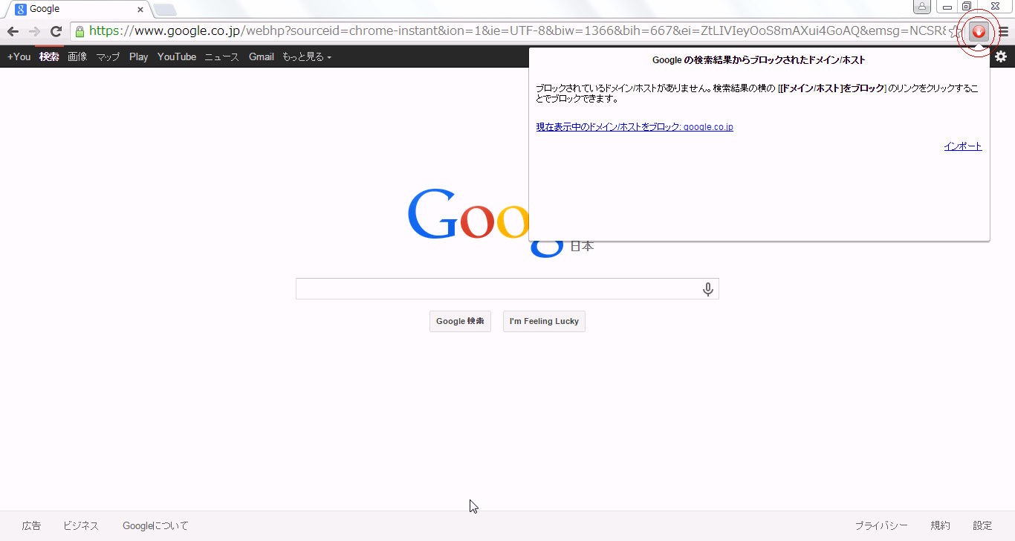Open a new browser tab
Image resolution: width=1015 pixels, height=541 pixels.
(164, 10)
